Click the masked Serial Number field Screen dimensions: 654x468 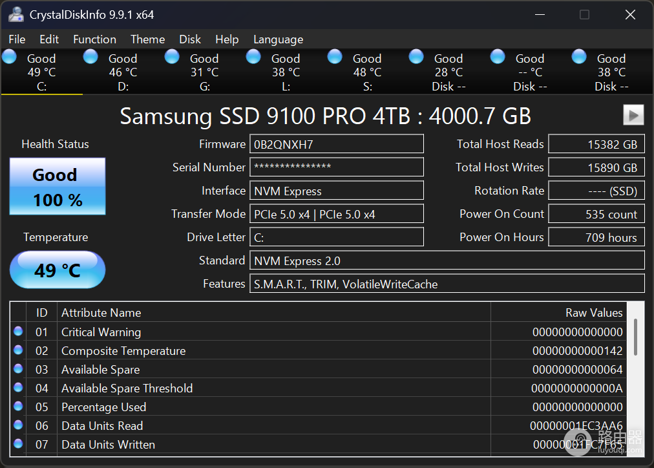tap(337, 167)
